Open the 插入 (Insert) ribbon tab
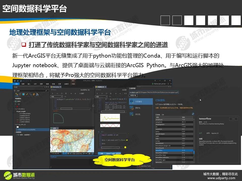This screenshot has width=242, height=181. click(29, 84)
